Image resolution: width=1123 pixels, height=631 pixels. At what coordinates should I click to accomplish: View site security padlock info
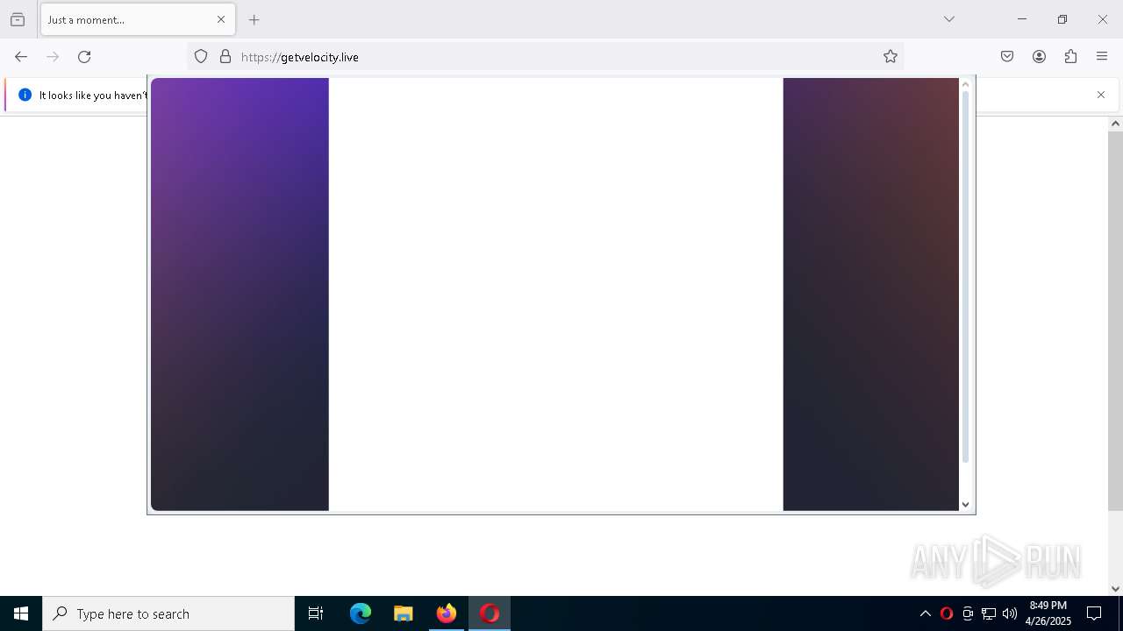[225, 57]
